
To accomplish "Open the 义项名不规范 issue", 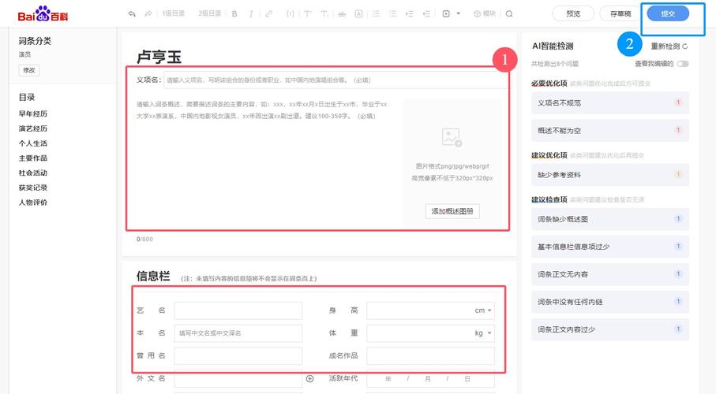I will point(610,103).
